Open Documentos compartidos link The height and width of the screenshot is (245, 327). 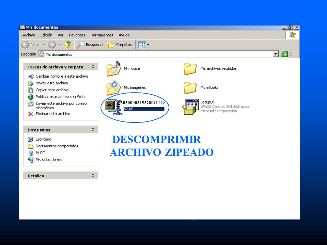[x=57, y=146]
